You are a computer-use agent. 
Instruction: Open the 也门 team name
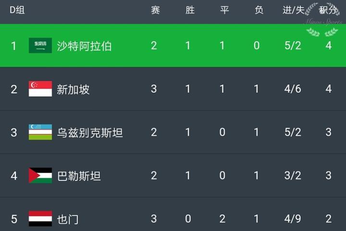[x=68, y=219]
